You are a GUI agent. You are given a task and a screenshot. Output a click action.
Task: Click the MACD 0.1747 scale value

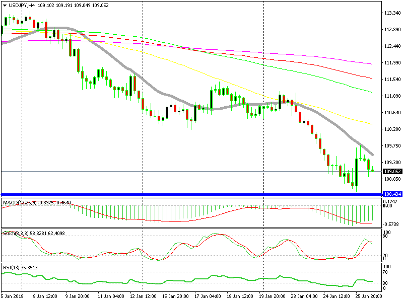coord(390,201)
